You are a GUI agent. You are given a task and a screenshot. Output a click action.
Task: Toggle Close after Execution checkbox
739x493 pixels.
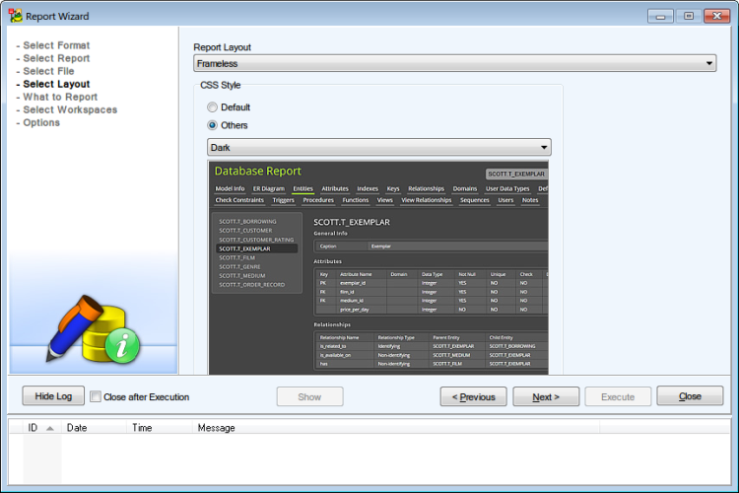(x=96, y=396)
